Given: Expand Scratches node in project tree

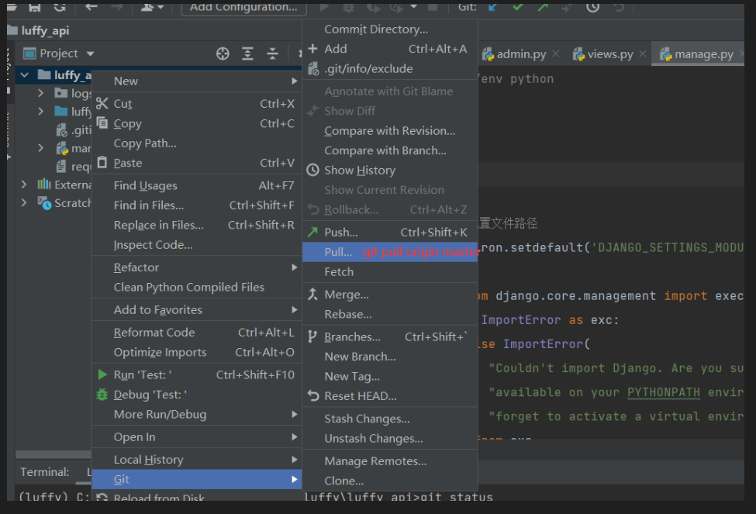Looking at the screenshot, I should point(24,203).
